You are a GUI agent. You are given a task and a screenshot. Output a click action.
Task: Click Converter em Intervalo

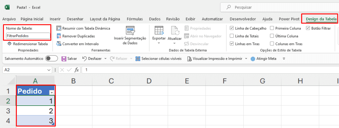77,44
